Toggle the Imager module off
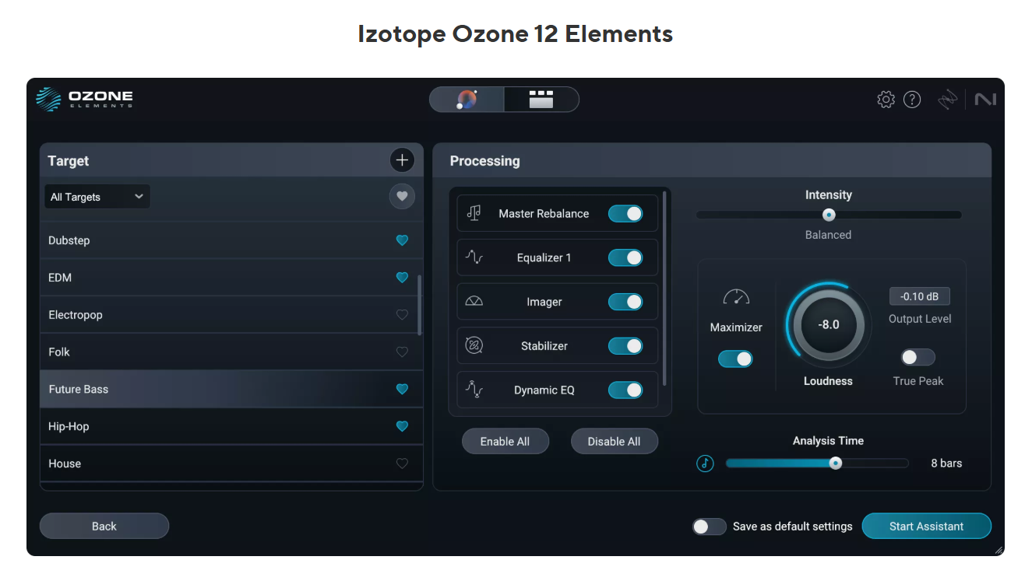 (625, 302)
